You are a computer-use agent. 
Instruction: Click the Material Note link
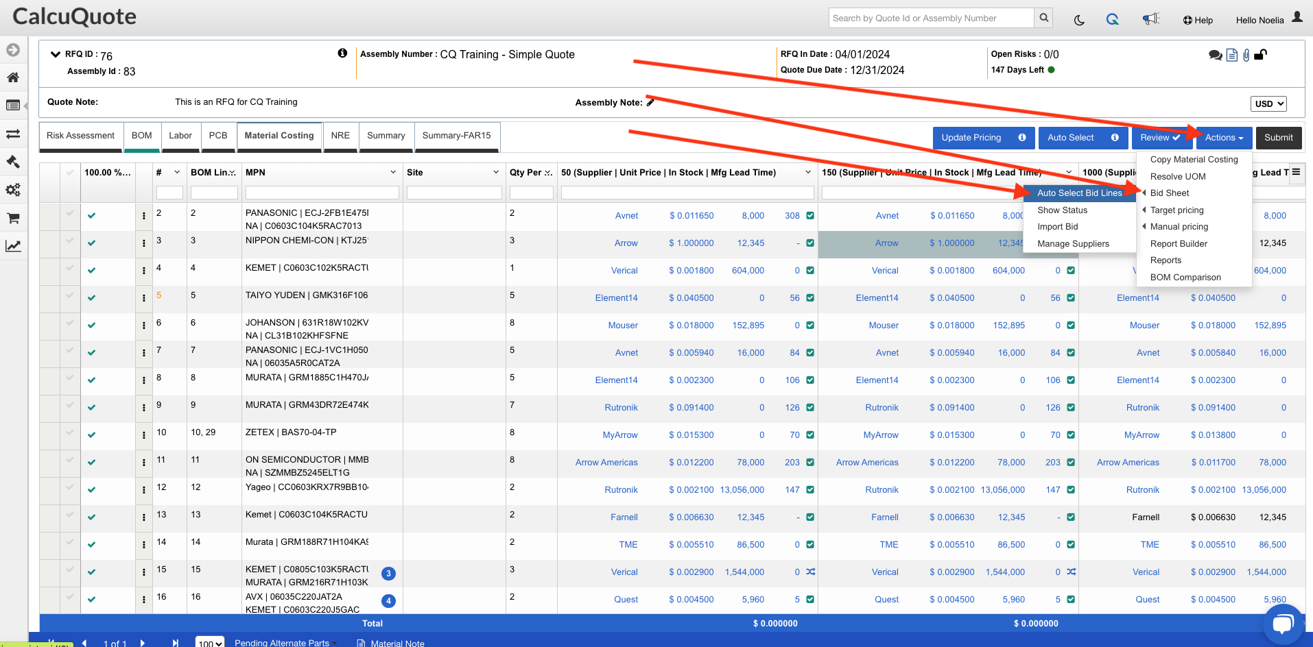coord(391,643)
